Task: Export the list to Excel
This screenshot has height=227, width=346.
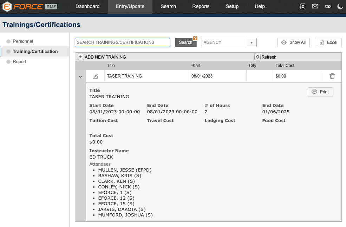Action: point(328,42)
